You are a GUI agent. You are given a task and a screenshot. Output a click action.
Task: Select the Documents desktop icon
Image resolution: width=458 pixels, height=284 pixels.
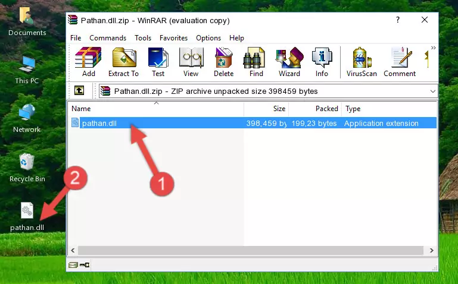[27, 22]
